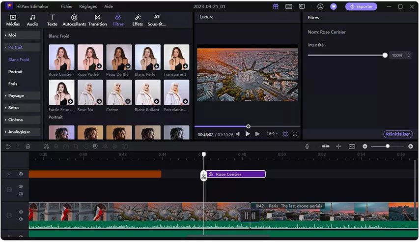Screen dimensions: 420x242
Task: Adjust the Intensité slider handle
Action: pos(385,55)
